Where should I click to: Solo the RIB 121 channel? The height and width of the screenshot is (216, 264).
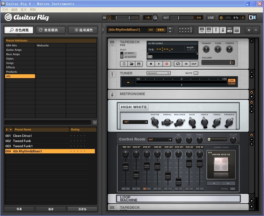[128, 189]
